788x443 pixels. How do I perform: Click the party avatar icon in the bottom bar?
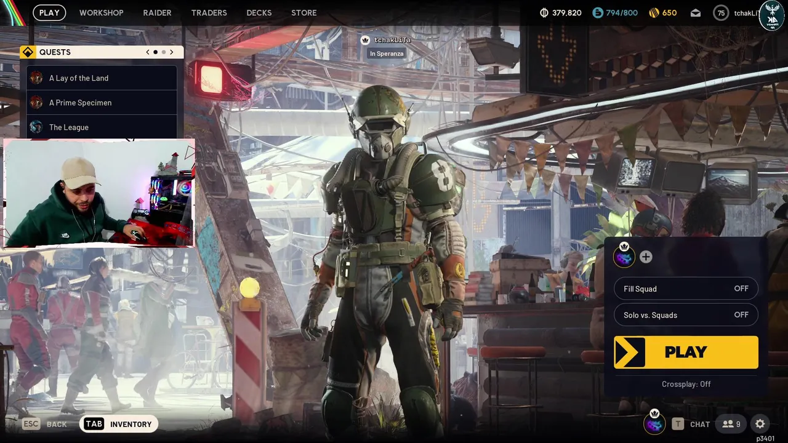click(654, 423)
